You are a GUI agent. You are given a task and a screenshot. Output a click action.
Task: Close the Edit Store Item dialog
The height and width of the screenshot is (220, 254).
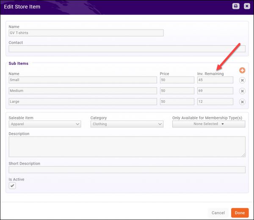247,6
